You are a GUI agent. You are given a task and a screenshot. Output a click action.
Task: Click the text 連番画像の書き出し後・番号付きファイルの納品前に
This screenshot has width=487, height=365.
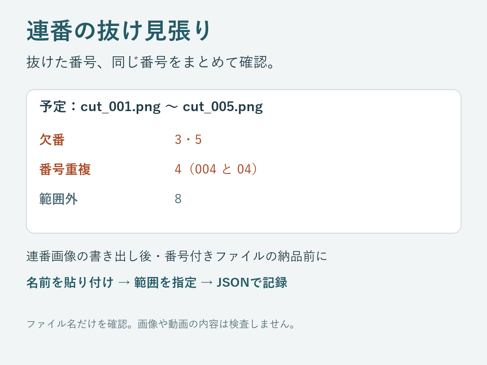click(x=177, y=256)
